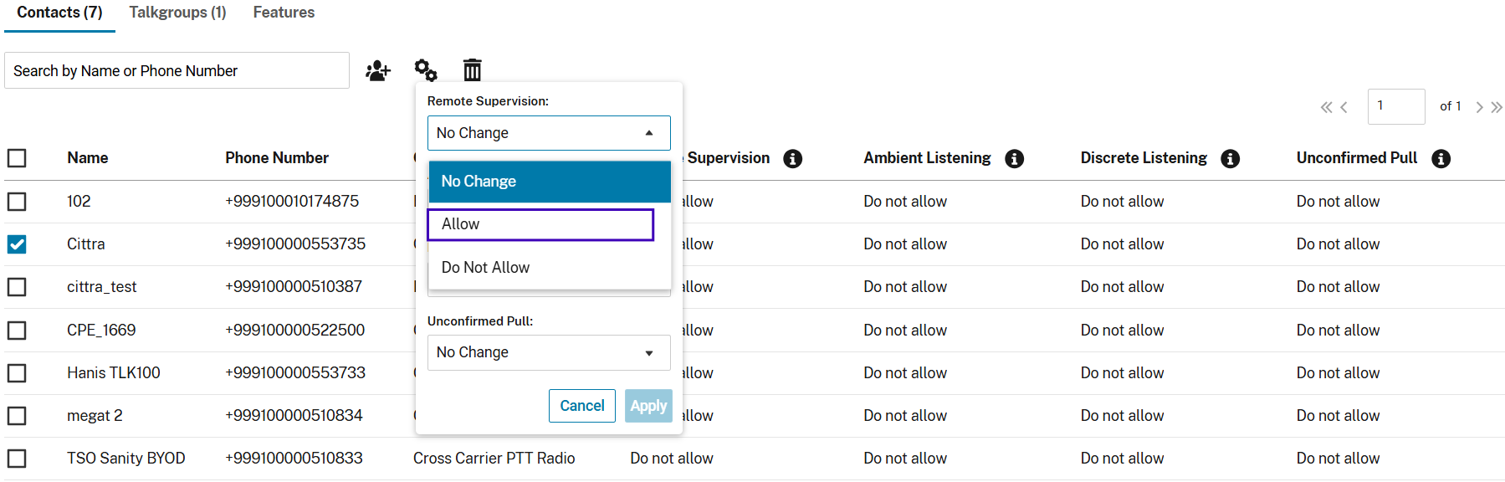Click phone number +999100000553735
1505x482 pixels.
coord(295,244)
